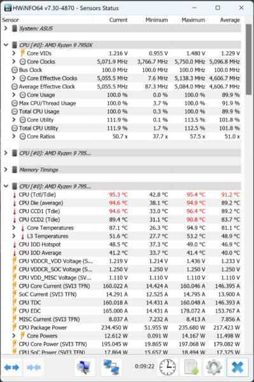254x382 pixels.
Task: Expand the System: ASUS group
Action: (6, 29)
